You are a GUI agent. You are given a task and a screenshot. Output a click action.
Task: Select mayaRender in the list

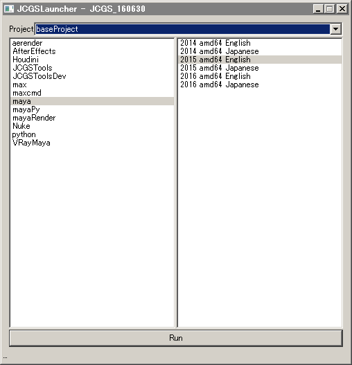(92, 118)
